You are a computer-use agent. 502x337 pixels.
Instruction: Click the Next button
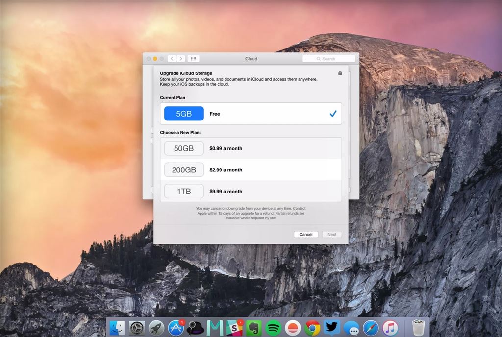tap(332, 235)
